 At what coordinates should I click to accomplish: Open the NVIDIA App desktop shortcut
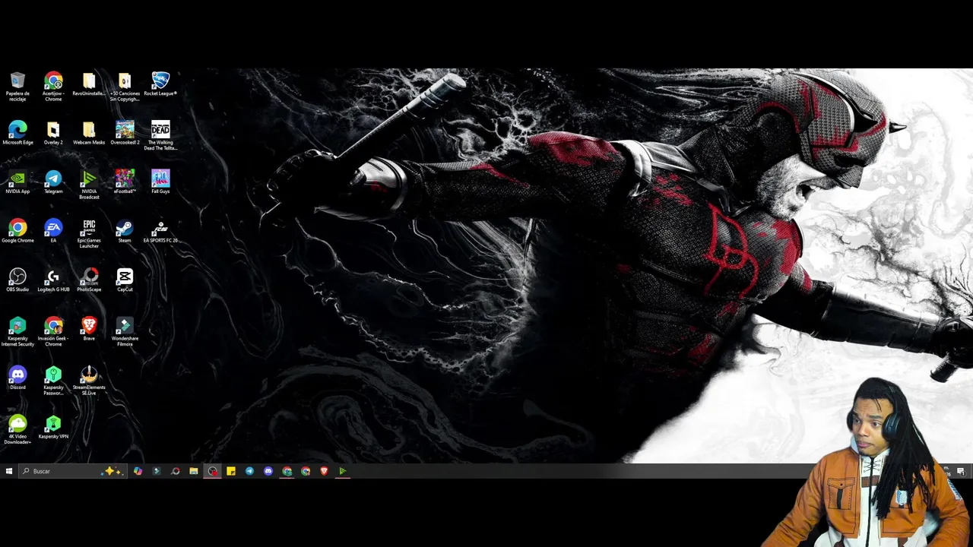[x=17, y=182]
